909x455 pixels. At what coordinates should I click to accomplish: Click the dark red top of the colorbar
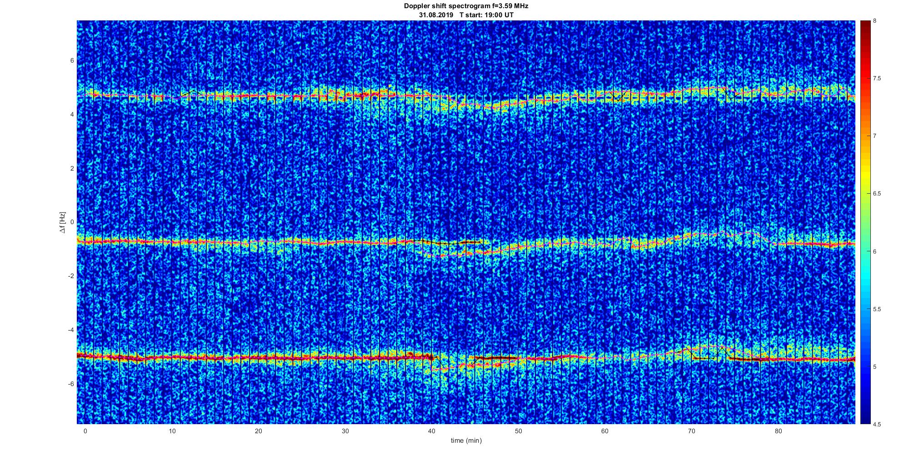(864, 25)
